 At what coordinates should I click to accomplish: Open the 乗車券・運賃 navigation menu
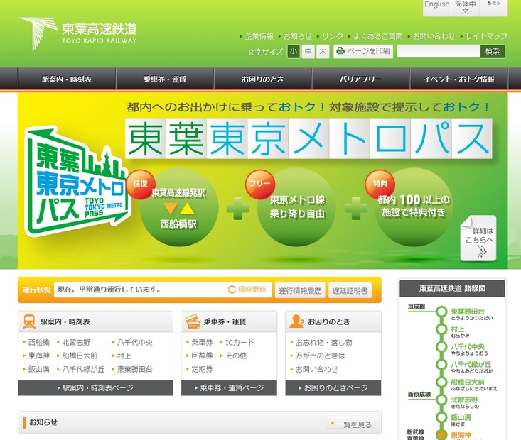tap(165, 79)
